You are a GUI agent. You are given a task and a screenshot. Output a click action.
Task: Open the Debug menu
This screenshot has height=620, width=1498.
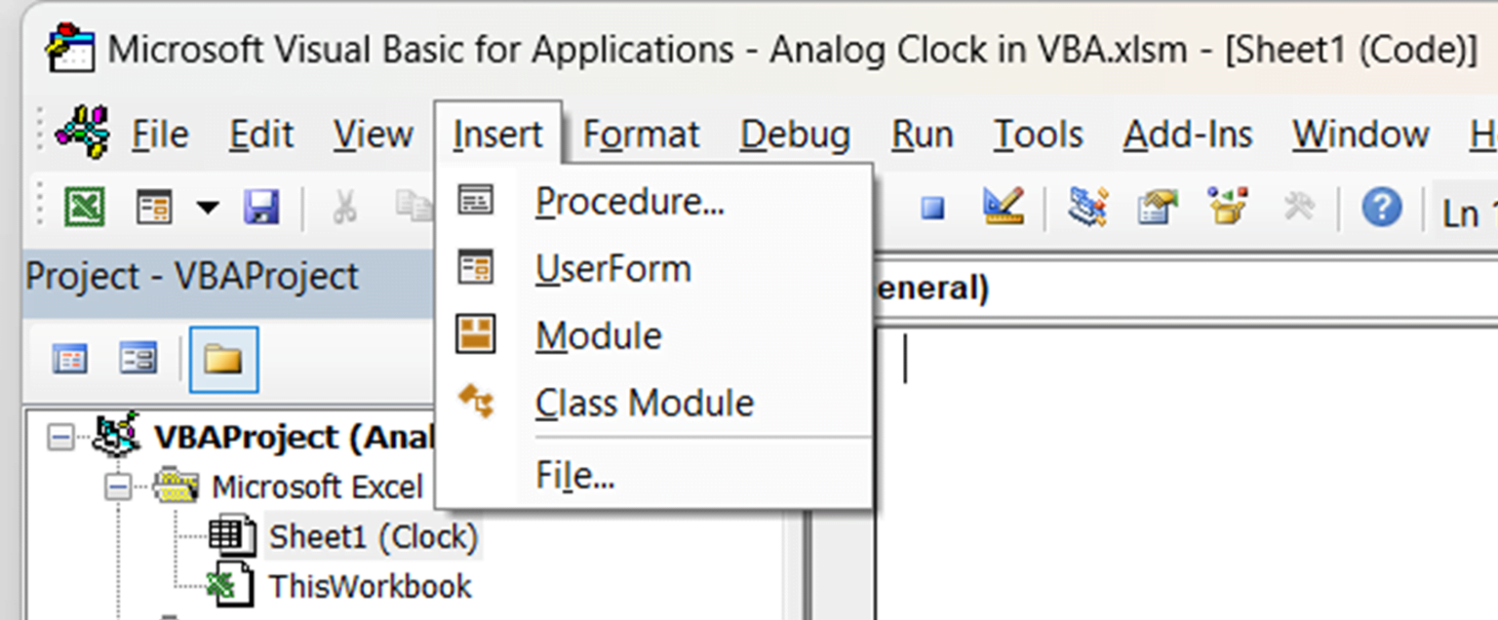coord(795,135)
